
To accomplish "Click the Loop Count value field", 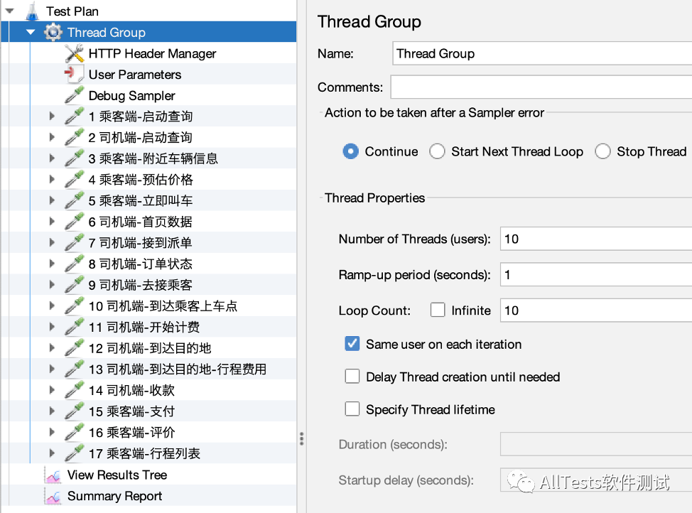I will (x=596, y=310).
